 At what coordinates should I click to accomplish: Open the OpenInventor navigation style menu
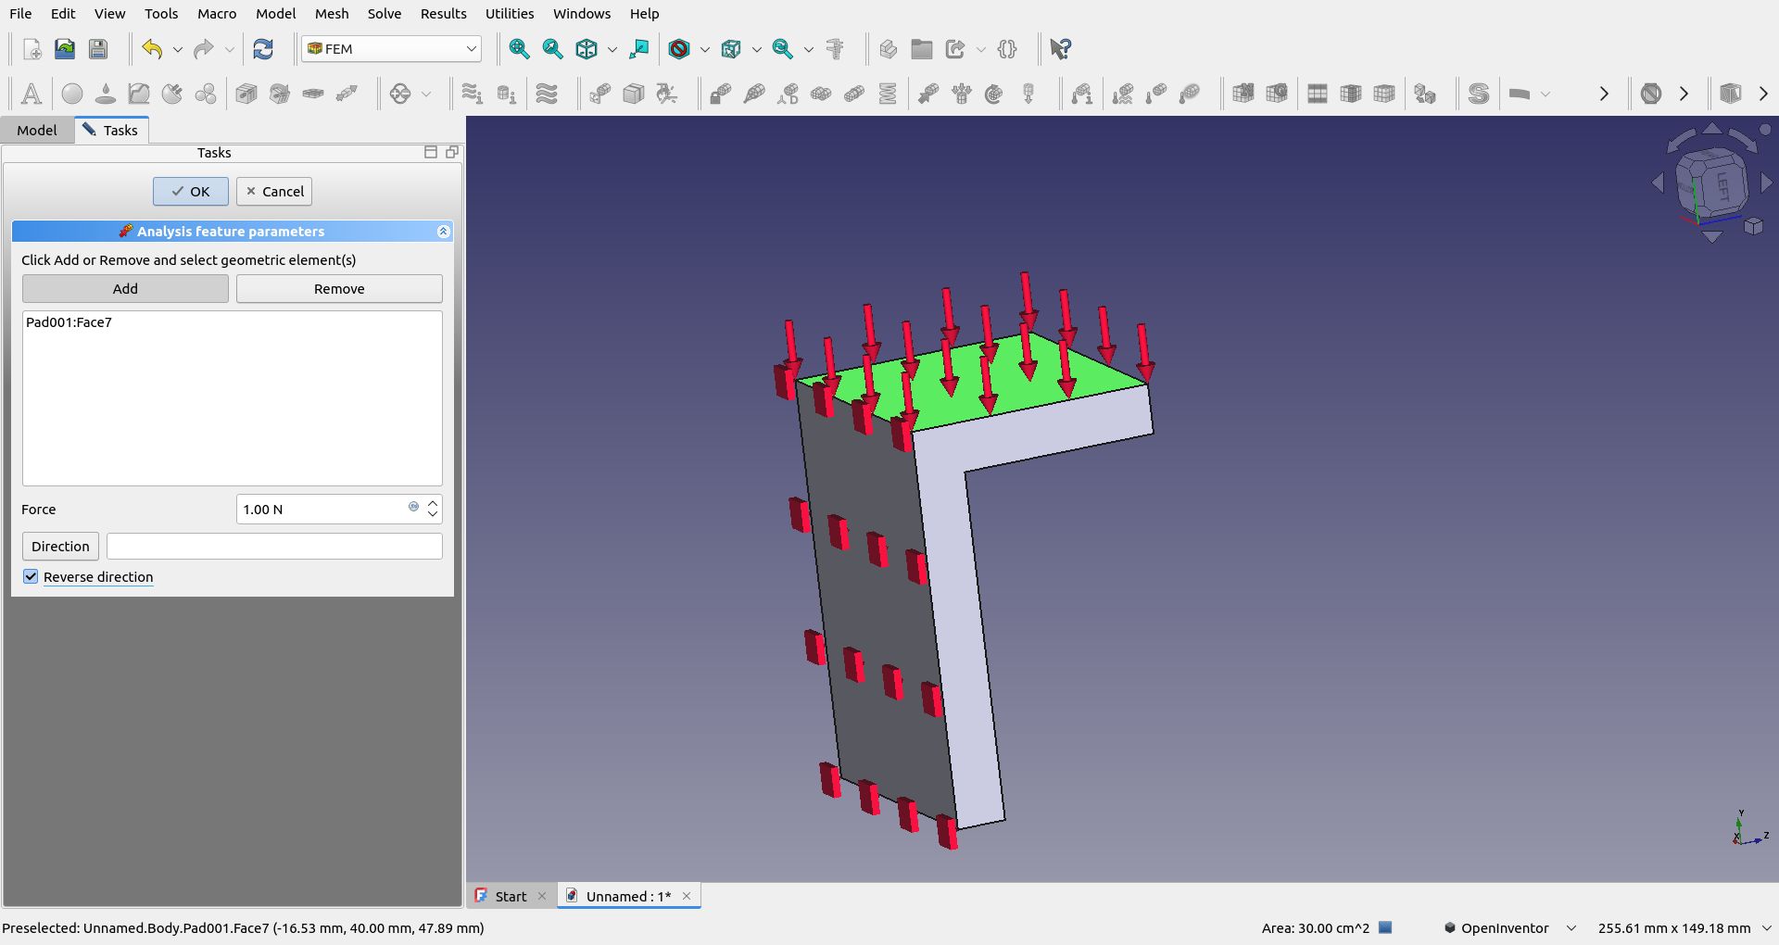point(1510,927)
